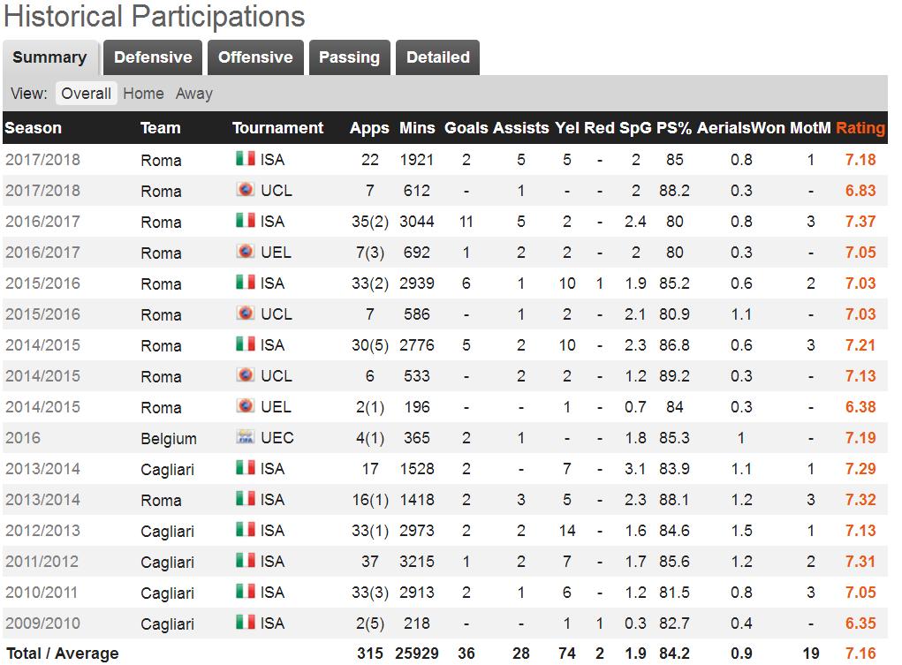Open the Detailed tab
This screenshot has height=665, width=902.
437,57
